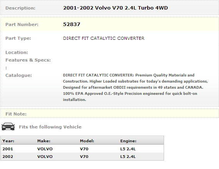
Task: Click VOLVO make in the 2002 row
Action: click(x=45, y=156)
